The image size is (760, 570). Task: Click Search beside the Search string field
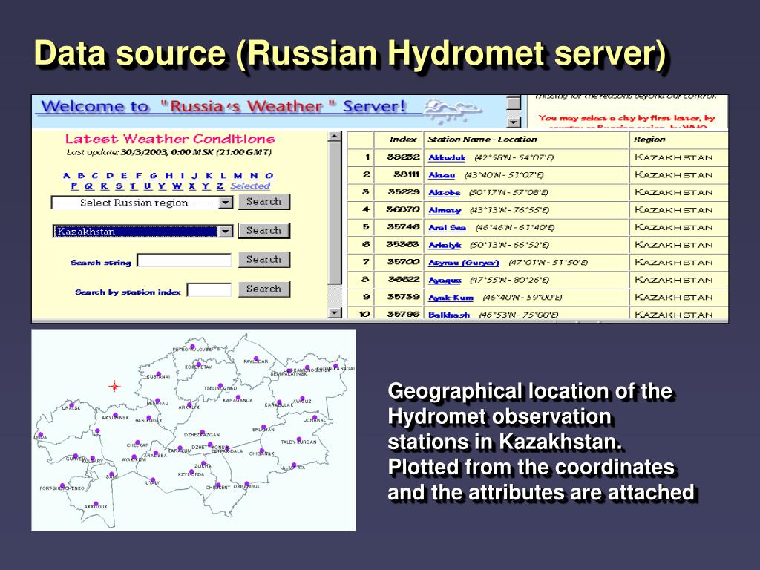point(263,259)
